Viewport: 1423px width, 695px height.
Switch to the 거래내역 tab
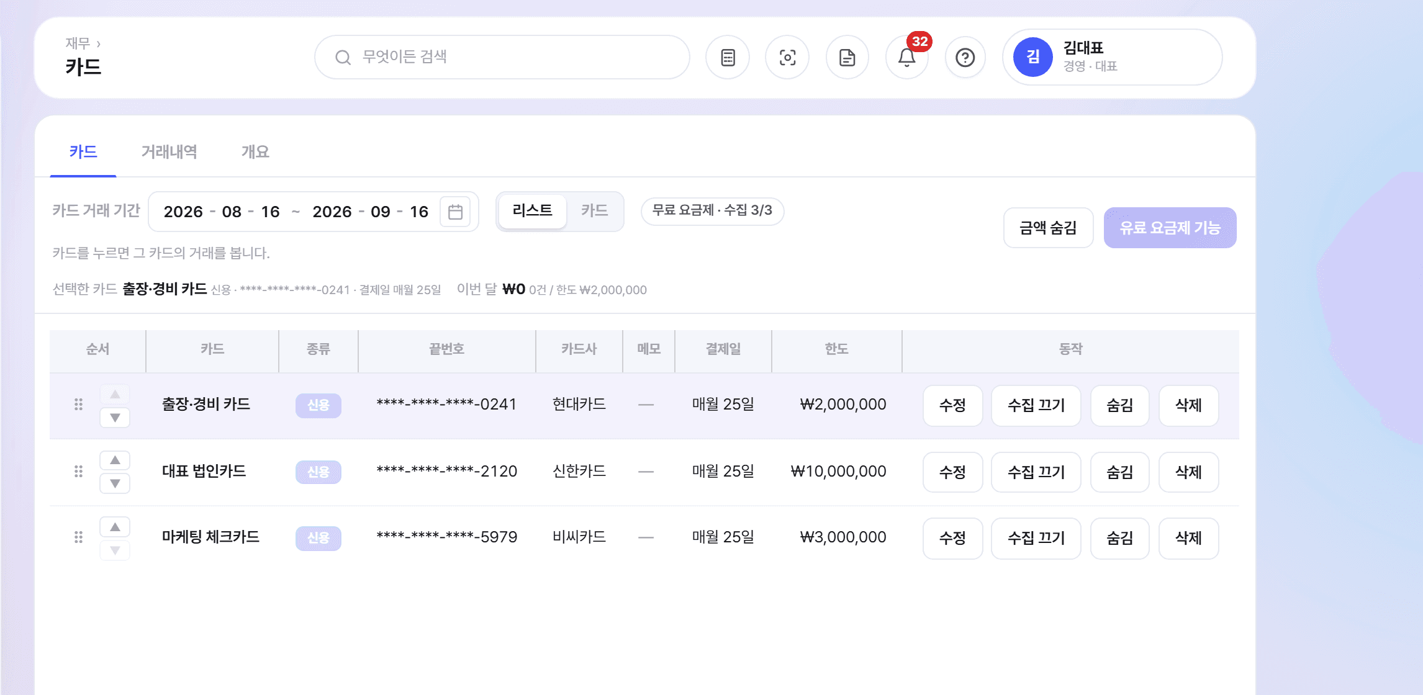point(169,152)
